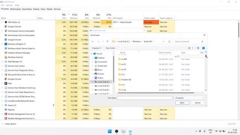Go up one folder level in Browse dialog
Screen dimensions: 240x135
coord(108,42)
